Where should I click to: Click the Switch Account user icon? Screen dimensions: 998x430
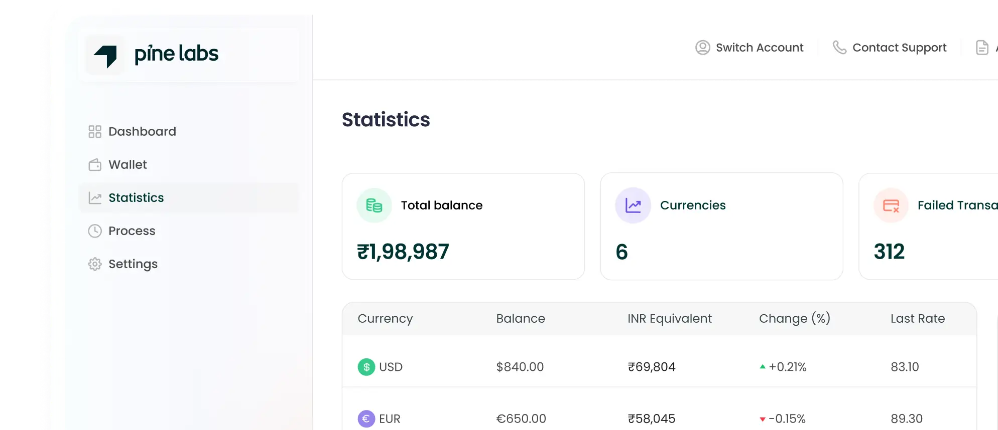[x=703, y=48]
